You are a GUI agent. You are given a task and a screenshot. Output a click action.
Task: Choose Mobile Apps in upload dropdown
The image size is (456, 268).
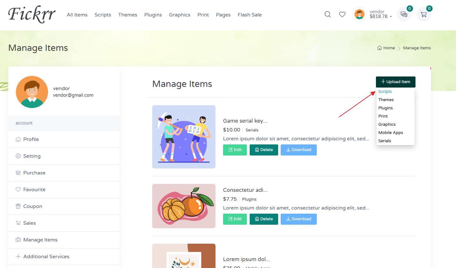tap(390, 133)
